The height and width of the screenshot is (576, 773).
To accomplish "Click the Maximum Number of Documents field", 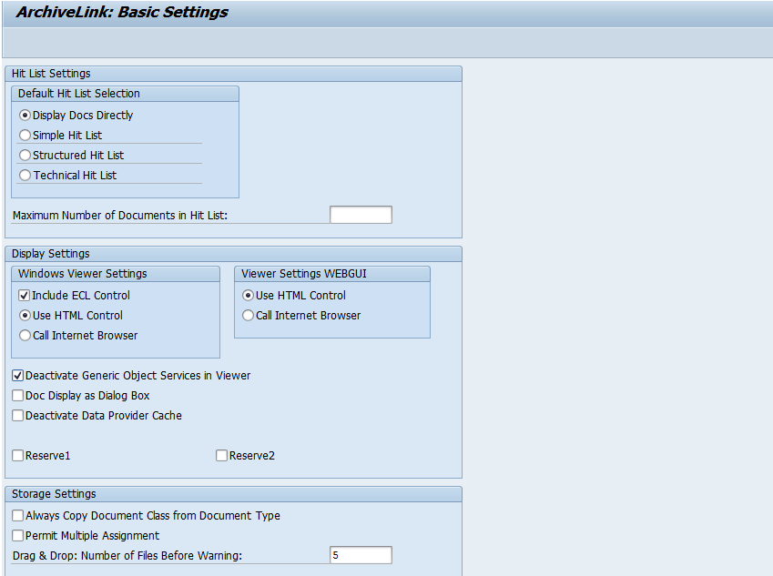I will click(x=361, y=215).
